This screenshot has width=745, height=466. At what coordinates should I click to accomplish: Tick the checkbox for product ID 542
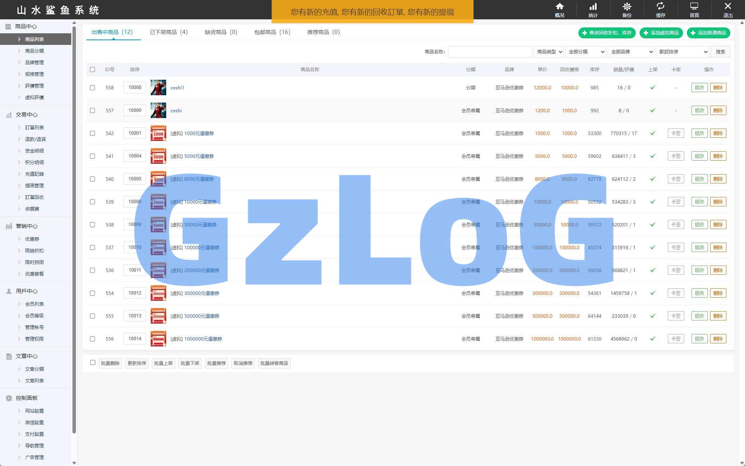click(92, 133)
